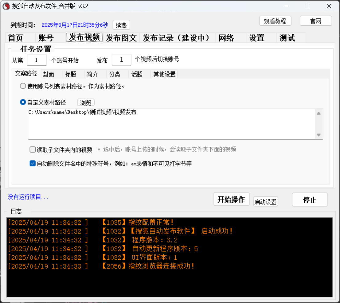Click the expiry date 2025年6月17日 text
Screen dimensions: 340x303
click(x=75, y=25)
